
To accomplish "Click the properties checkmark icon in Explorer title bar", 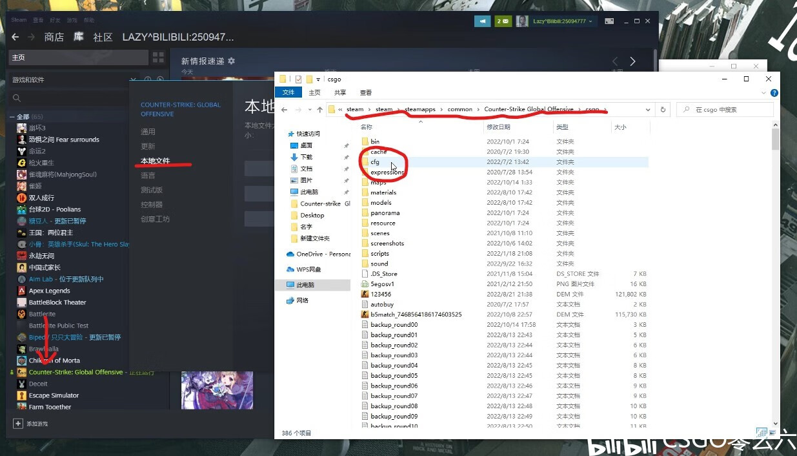I will (298, 79).
